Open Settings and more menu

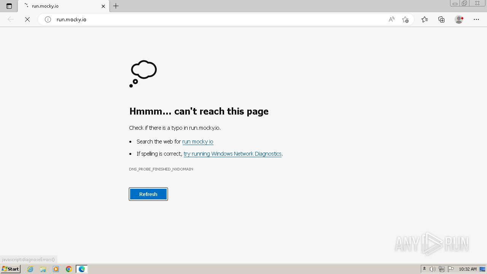click(x=476, y=19)
